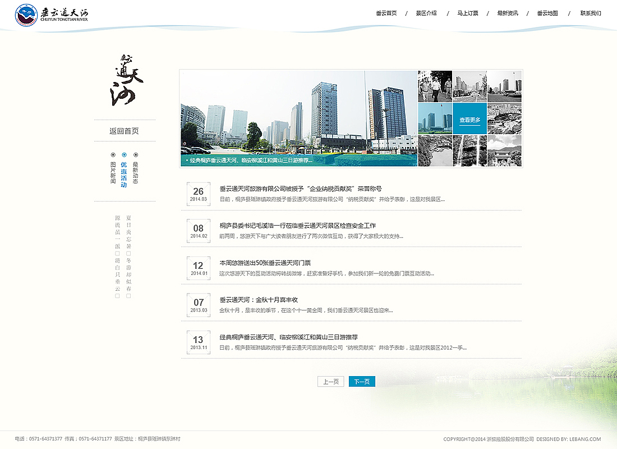Open article 垂云通天河：金秋十月喜丰收
617x449 pixels.
click(x=259, y=300)
